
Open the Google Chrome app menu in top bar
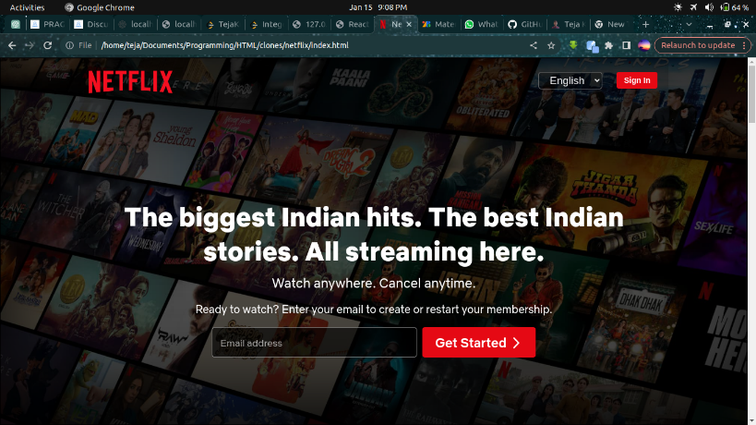100,7
